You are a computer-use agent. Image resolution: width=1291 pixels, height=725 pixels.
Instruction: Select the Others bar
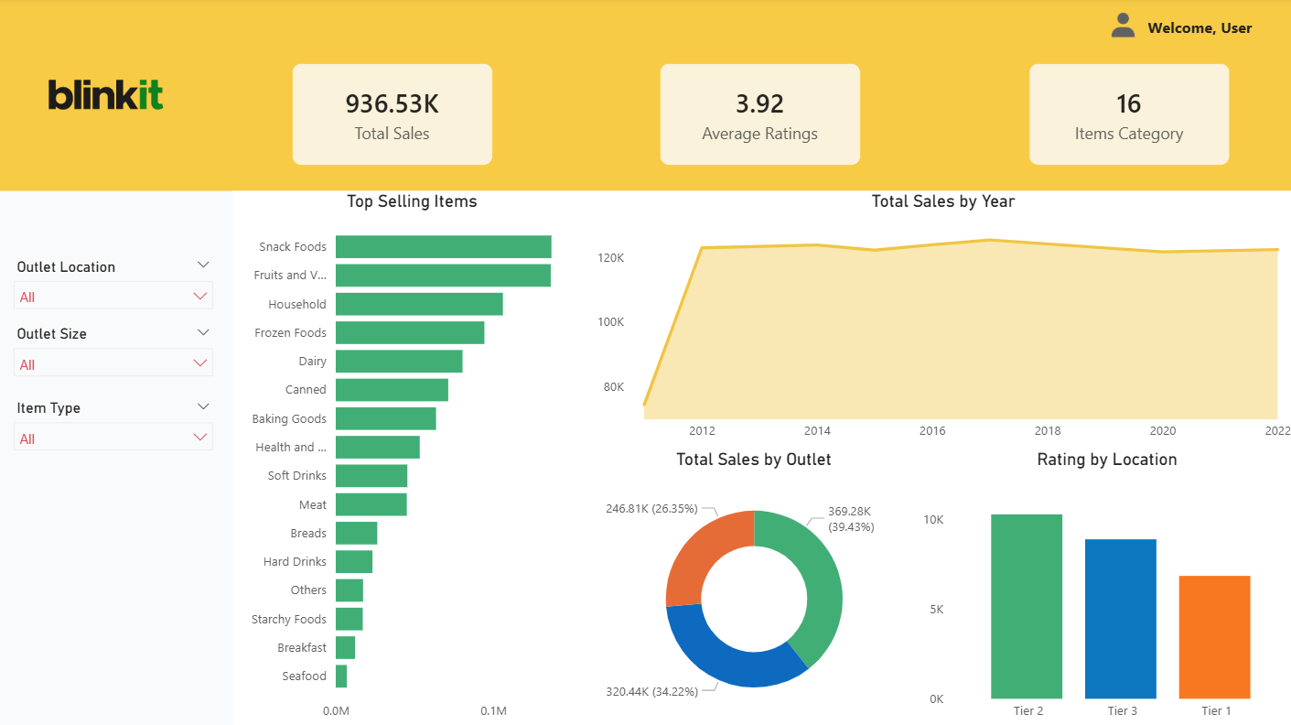coord(350,590)
